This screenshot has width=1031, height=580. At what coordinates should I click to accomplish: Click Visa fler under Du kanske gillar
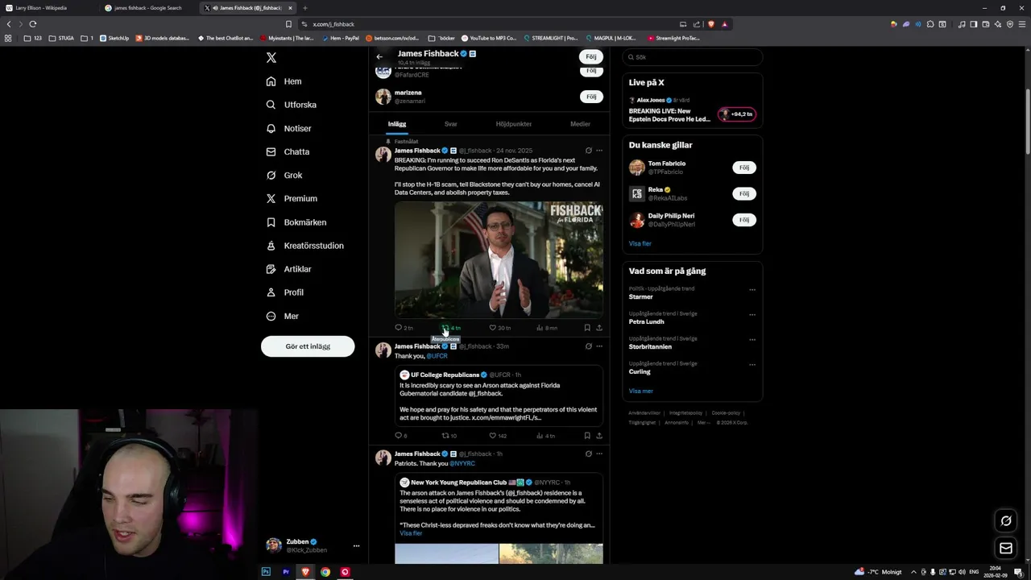(640, 243)
